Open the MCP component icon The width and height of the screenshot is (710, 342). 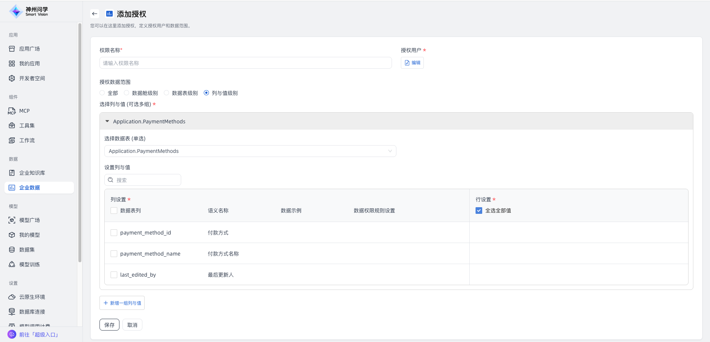[x=12, y=111]
